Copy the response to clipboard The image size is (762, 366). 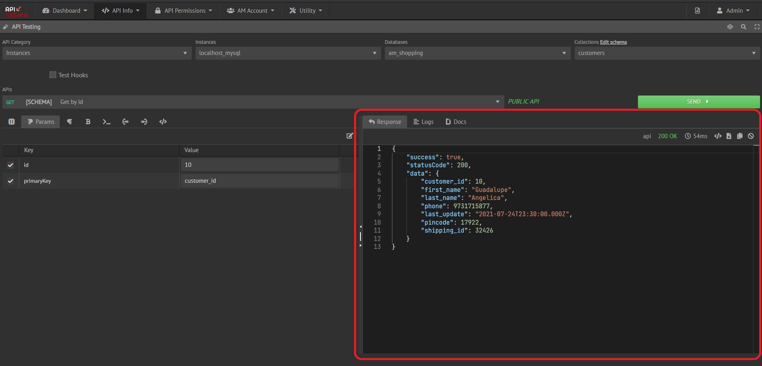[x=740, y=136]
